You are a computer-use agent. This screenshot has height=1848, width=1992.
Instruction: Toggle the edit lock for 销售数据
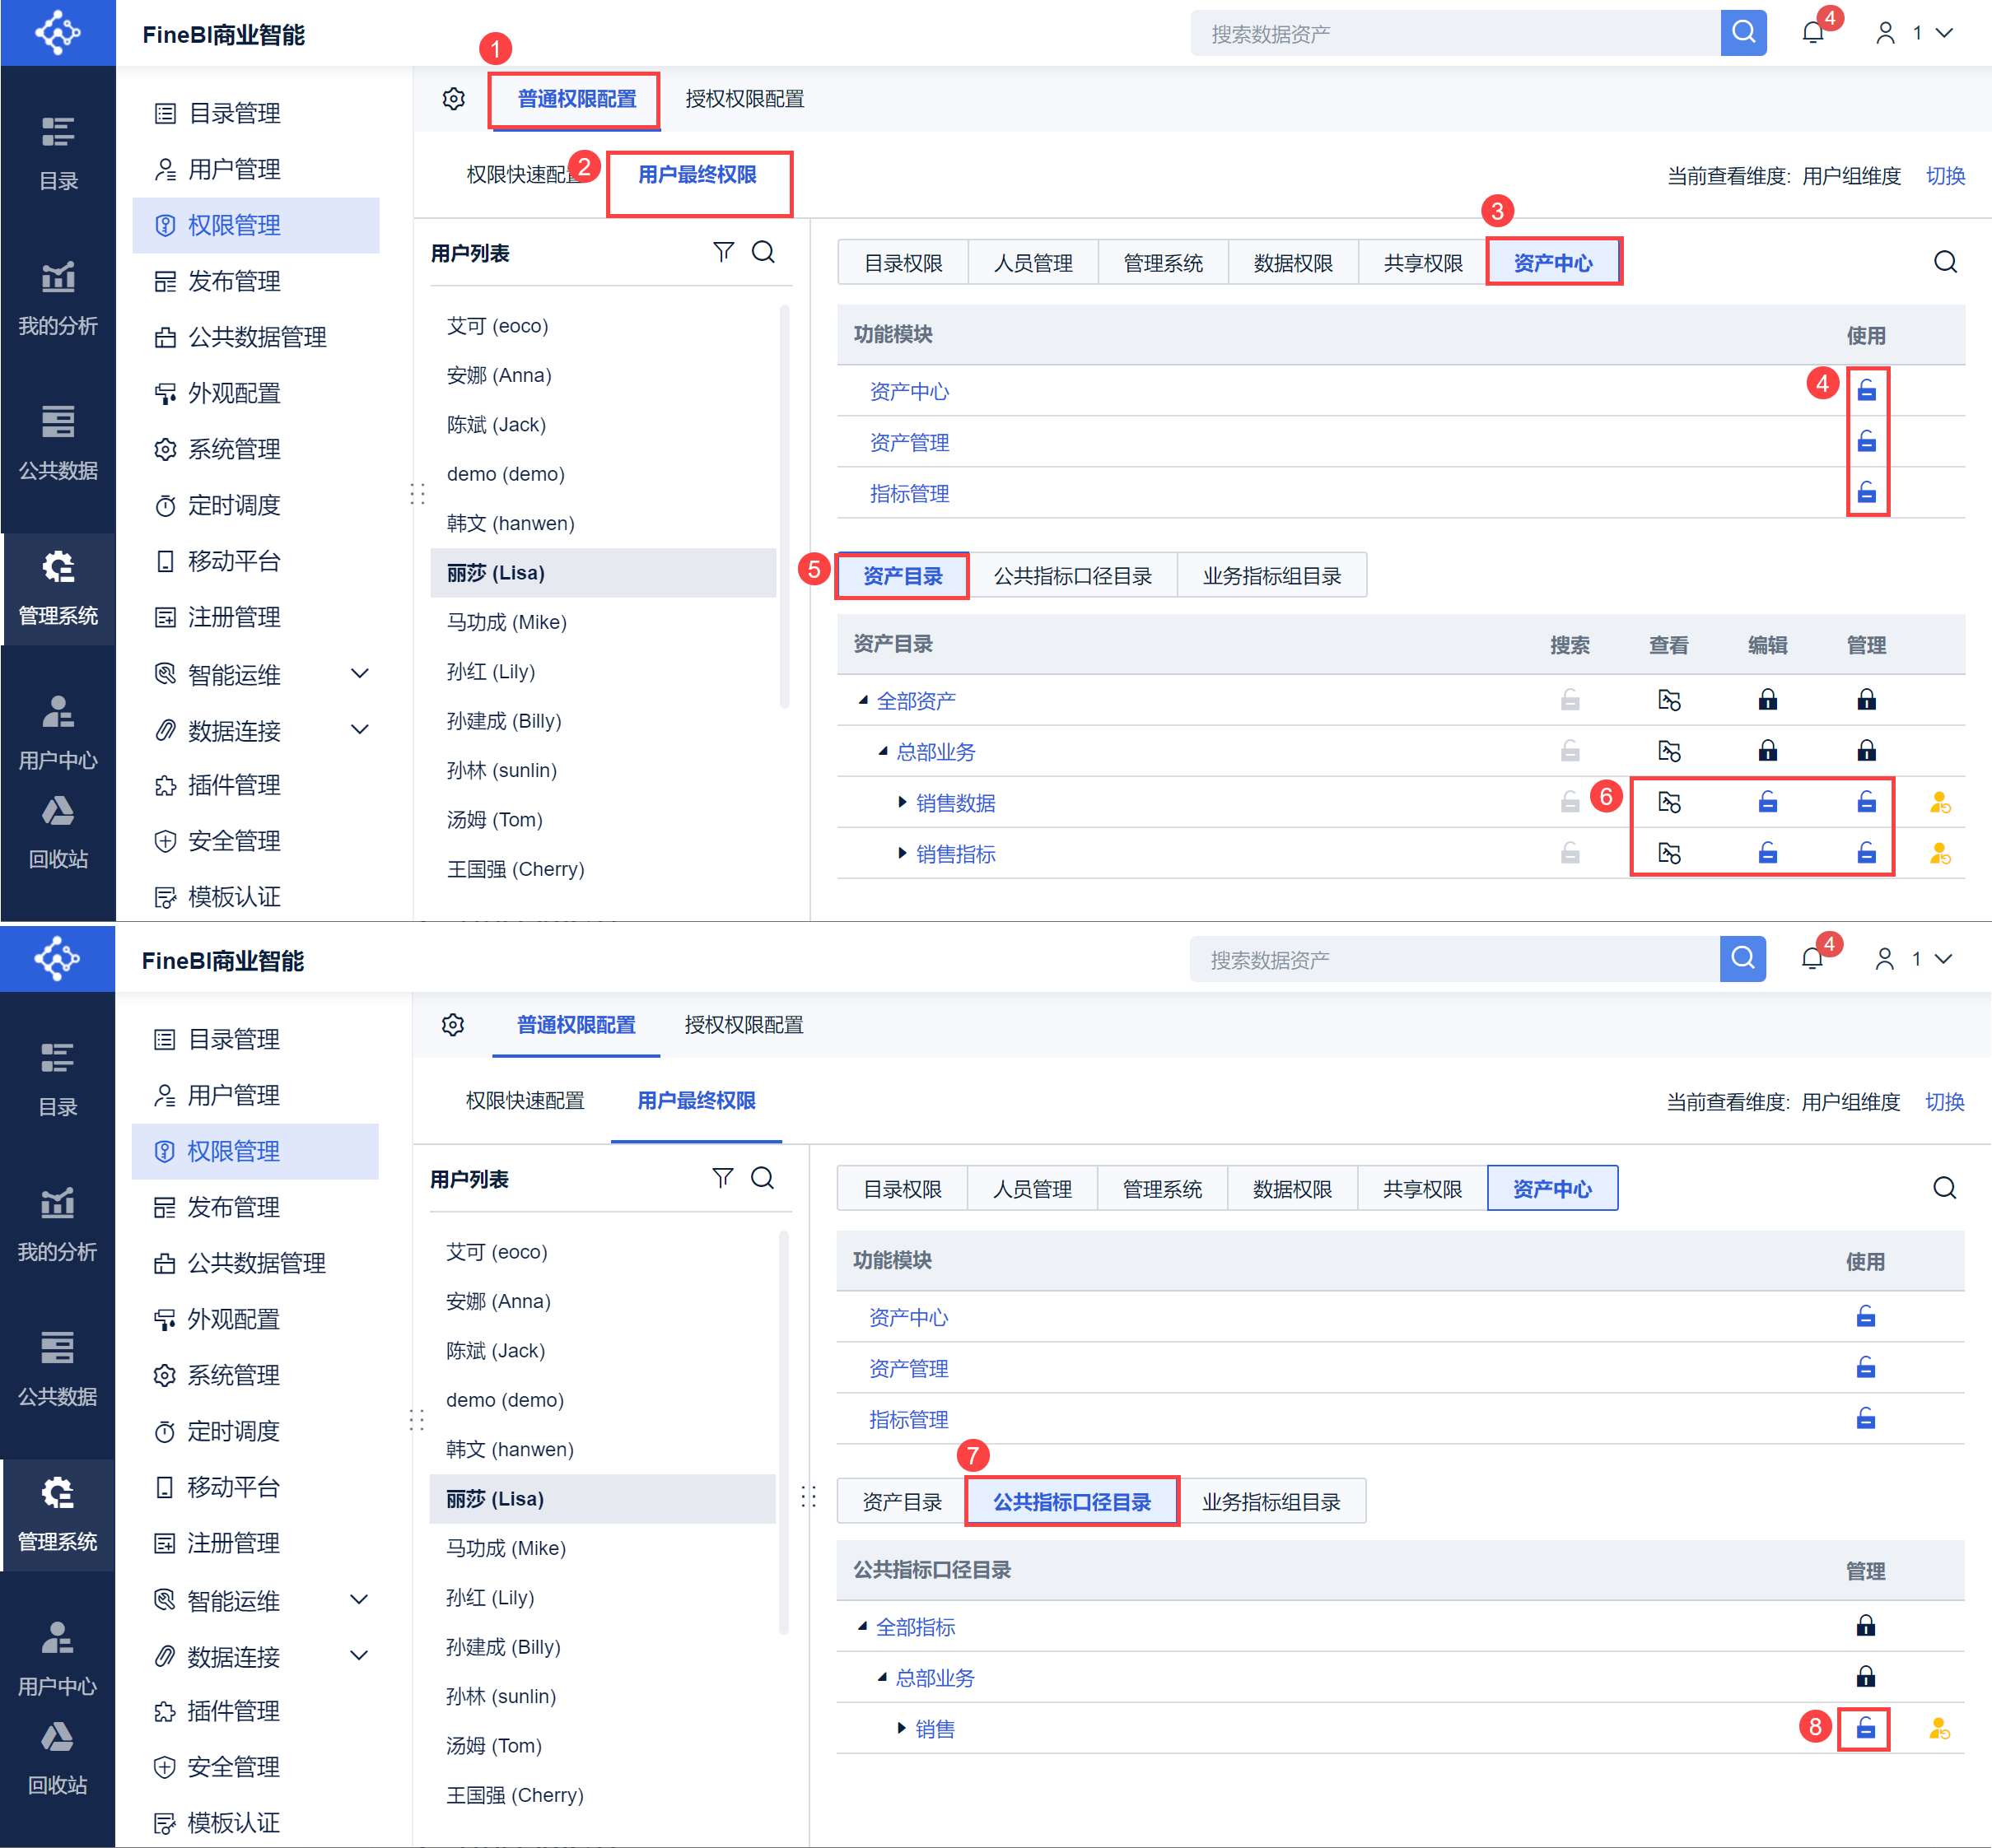click(1768, 802)
